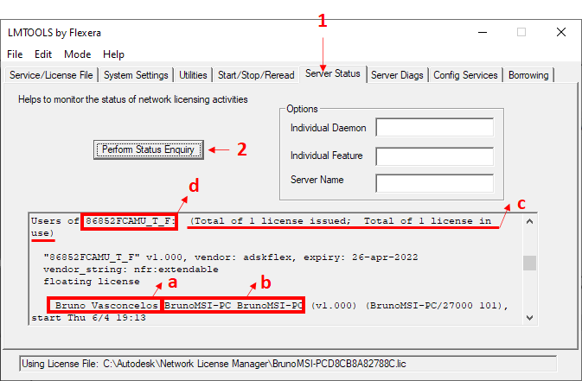Open the Utilities tab
This screenshot has height=381, width=582.
tap(193, 75)
